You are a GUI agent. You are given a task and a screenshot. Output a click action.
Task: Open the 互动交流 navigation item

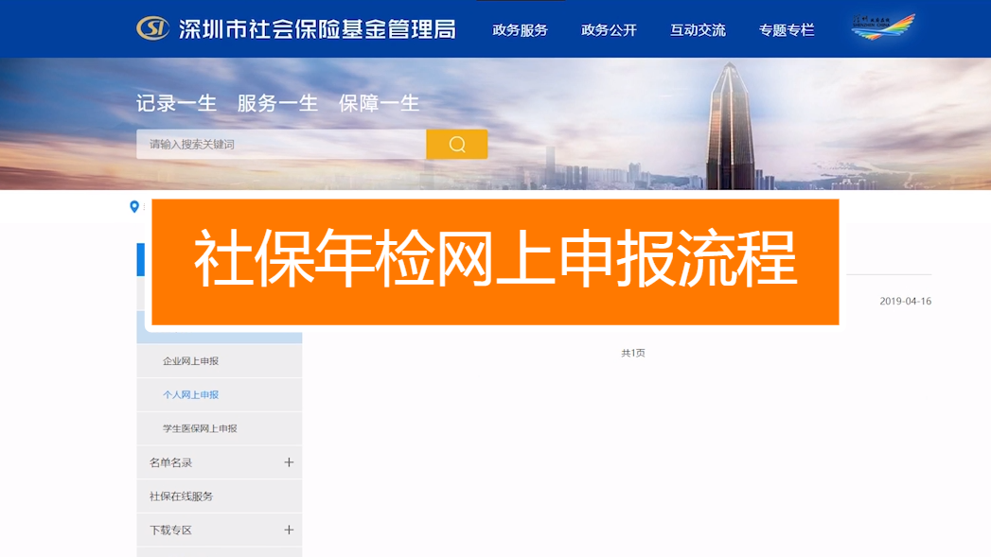(x=697, y=29)
